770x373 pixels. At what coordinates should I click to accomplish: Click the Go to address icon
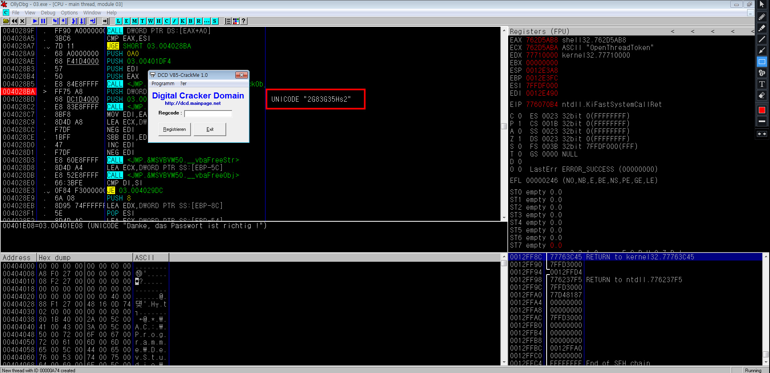pos(106,21)
